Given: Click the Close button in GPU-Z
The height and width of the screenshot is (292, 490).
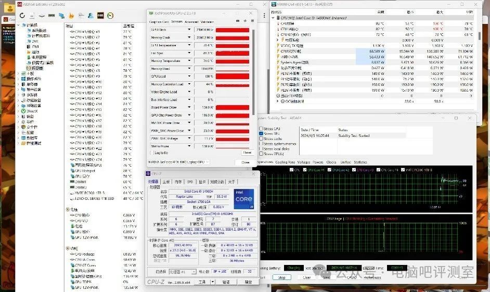Looking at the screenshot, I should tap(246, 162).
